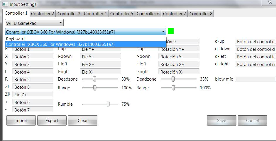Click the Y button mapping field Botón 3
The image size is (276, 141).
pos(33,64)
